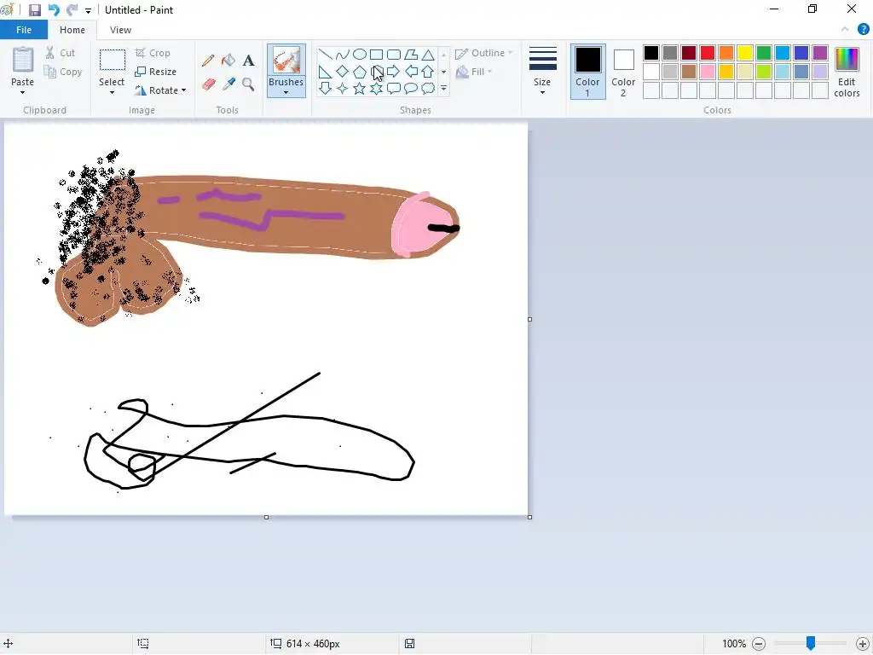873x655 pixels.
Task: Select the Text tool
Action: click(x=248, y=61)
